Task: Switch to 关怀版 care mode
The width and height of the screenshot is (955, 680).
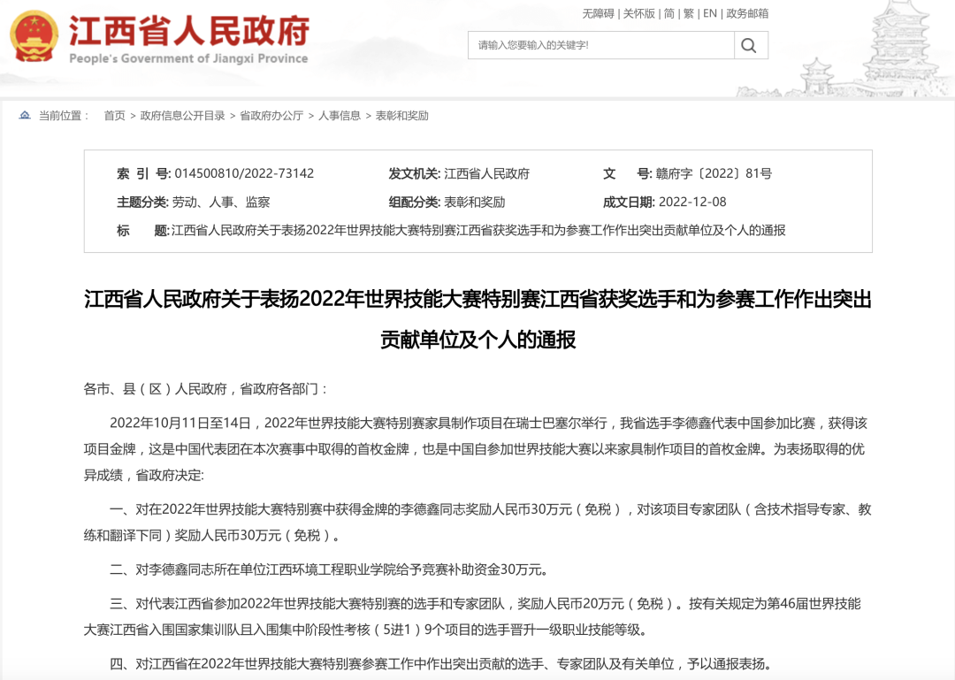Action: [x=639, y=13]
